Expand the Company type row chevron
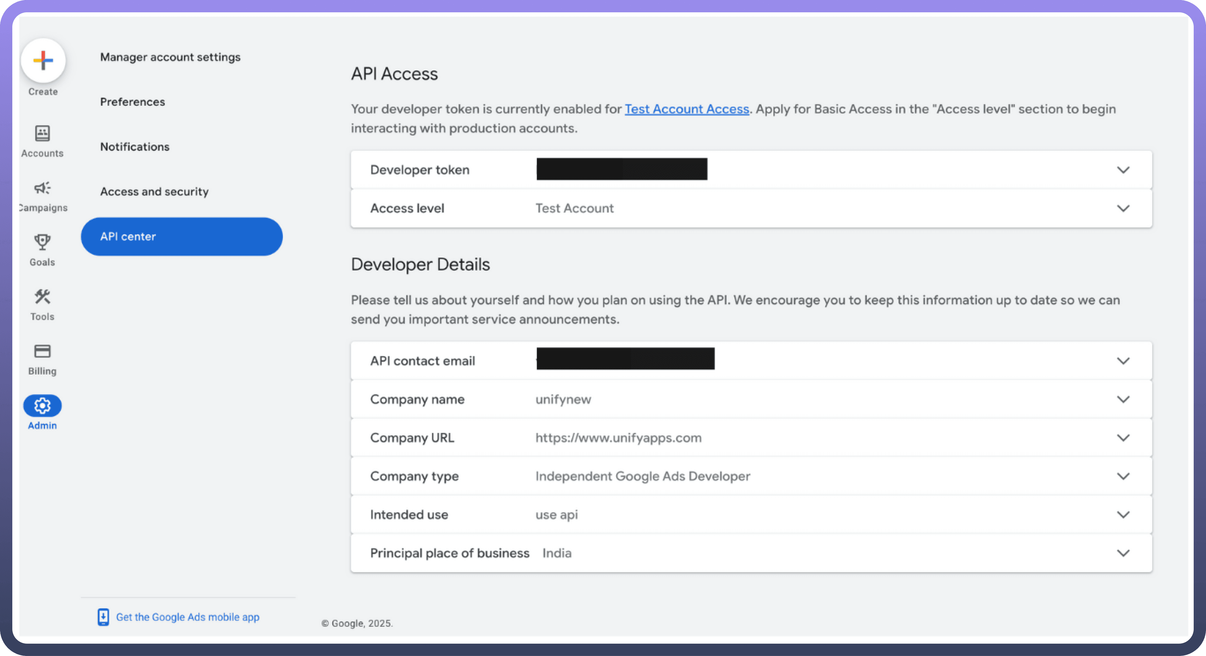1206x656 pixels. (x=1123, y=476)
